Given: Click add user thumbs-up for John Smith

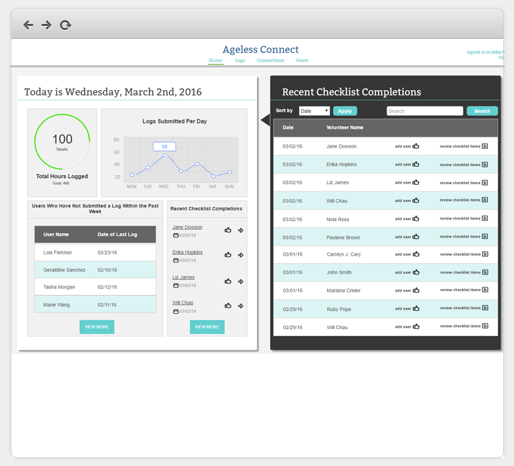Looking at the screenshot, I should point(416,272).
